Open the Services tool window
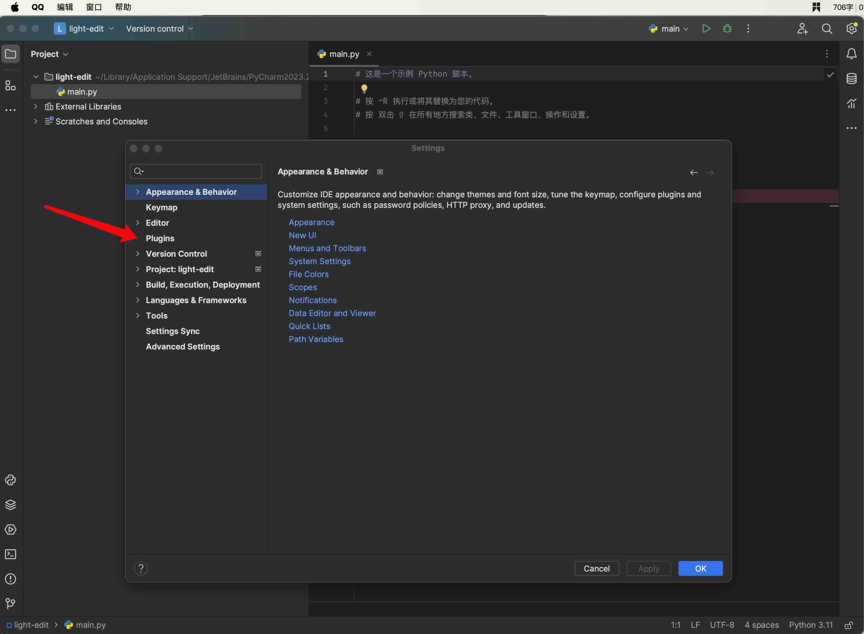 coord(10,529)
